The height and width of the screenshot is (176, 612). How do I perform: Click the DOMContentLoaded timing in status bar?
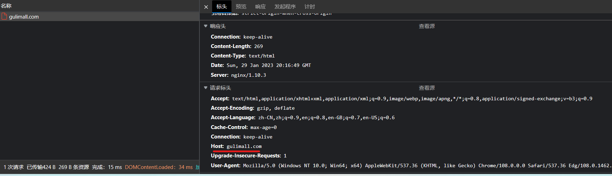tap(159, 167)
